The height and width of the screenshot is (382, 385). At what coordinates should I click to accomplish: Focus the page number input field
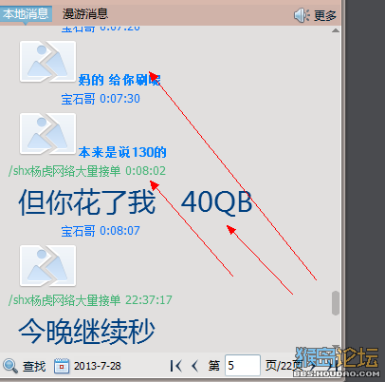243,366
